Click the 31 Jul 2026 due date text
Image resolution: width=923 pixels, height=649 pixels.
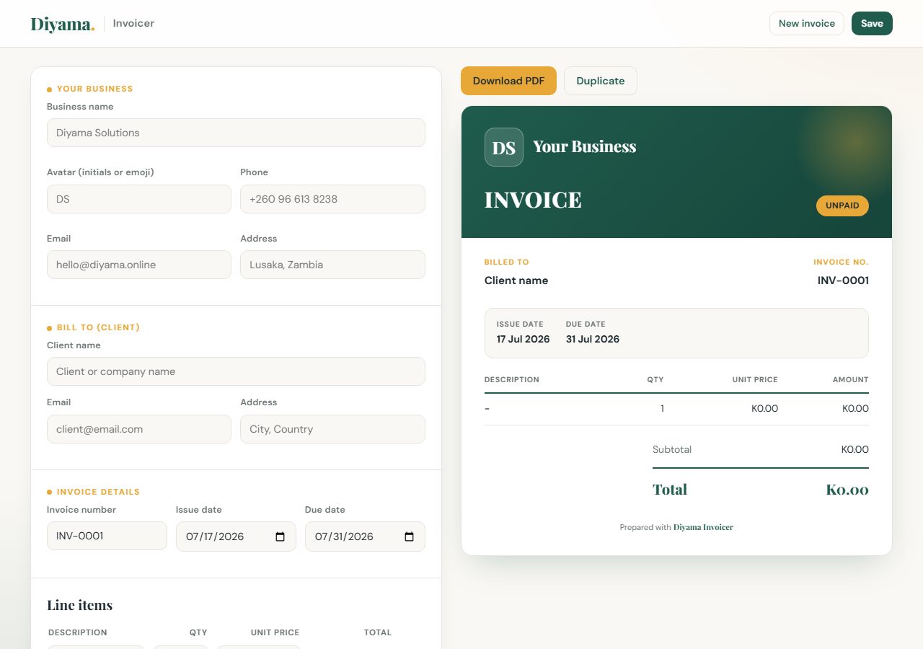click(x=593, y=339)
